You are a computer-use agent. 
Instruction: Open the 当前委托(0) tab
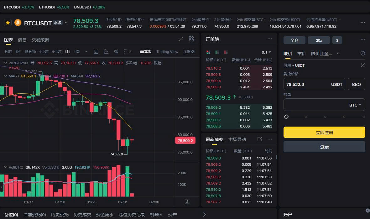[x=34, y=215]
